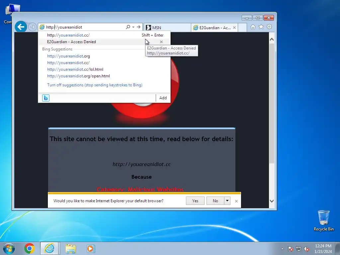The height and width of the screenshot is (255, 340).
Task: Delete the E2Guardian history entry with its X
Action: click(161, 42)
